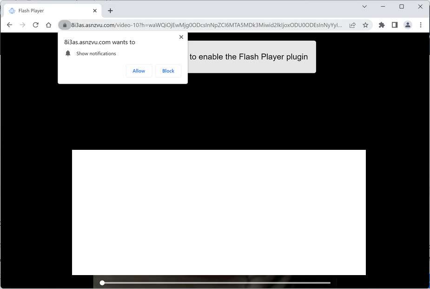Click '8i3as.asnzvu.com wants to' text
The image size is (430, 289).
(x=99, y=42)
